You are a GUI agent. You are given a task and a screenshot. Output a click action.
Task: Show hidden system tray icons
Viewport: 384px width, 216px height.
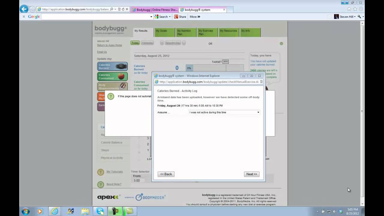click(317, 211)
